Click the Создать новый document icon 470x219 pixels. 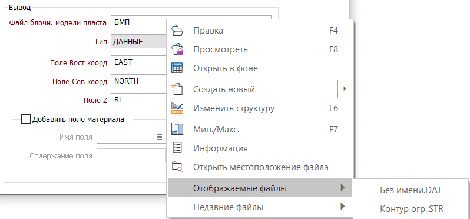click(x=177, y=89)
